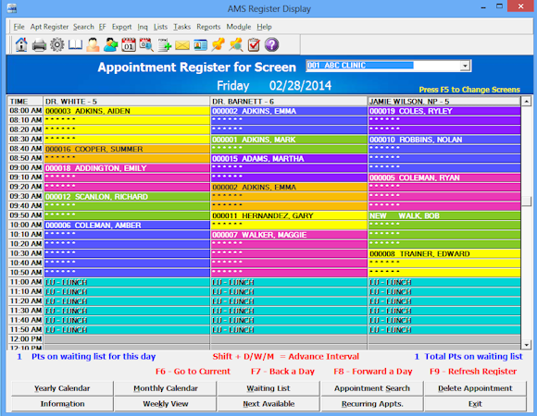This screenshot has width=537, height=416.
Task: Click the ID card photo icon
Action: tap(200, 44)
